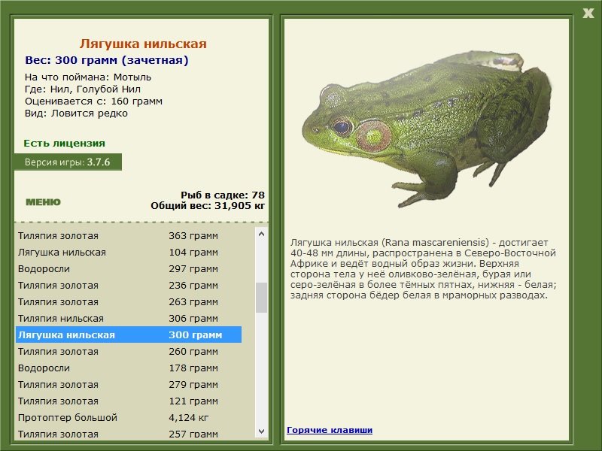Select Тиляпия золотая 363 грамм row
This screenshot has height=451, width=602.
coord(128,236)
